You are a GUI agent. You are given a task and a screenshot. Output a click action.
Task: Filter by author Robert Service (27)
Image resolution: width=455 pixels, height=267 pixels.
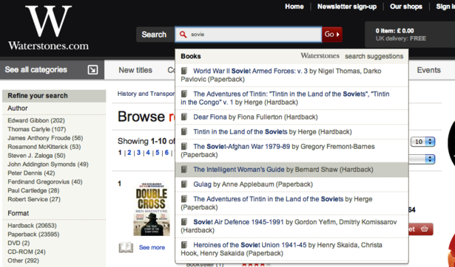[x=34, y=199]
